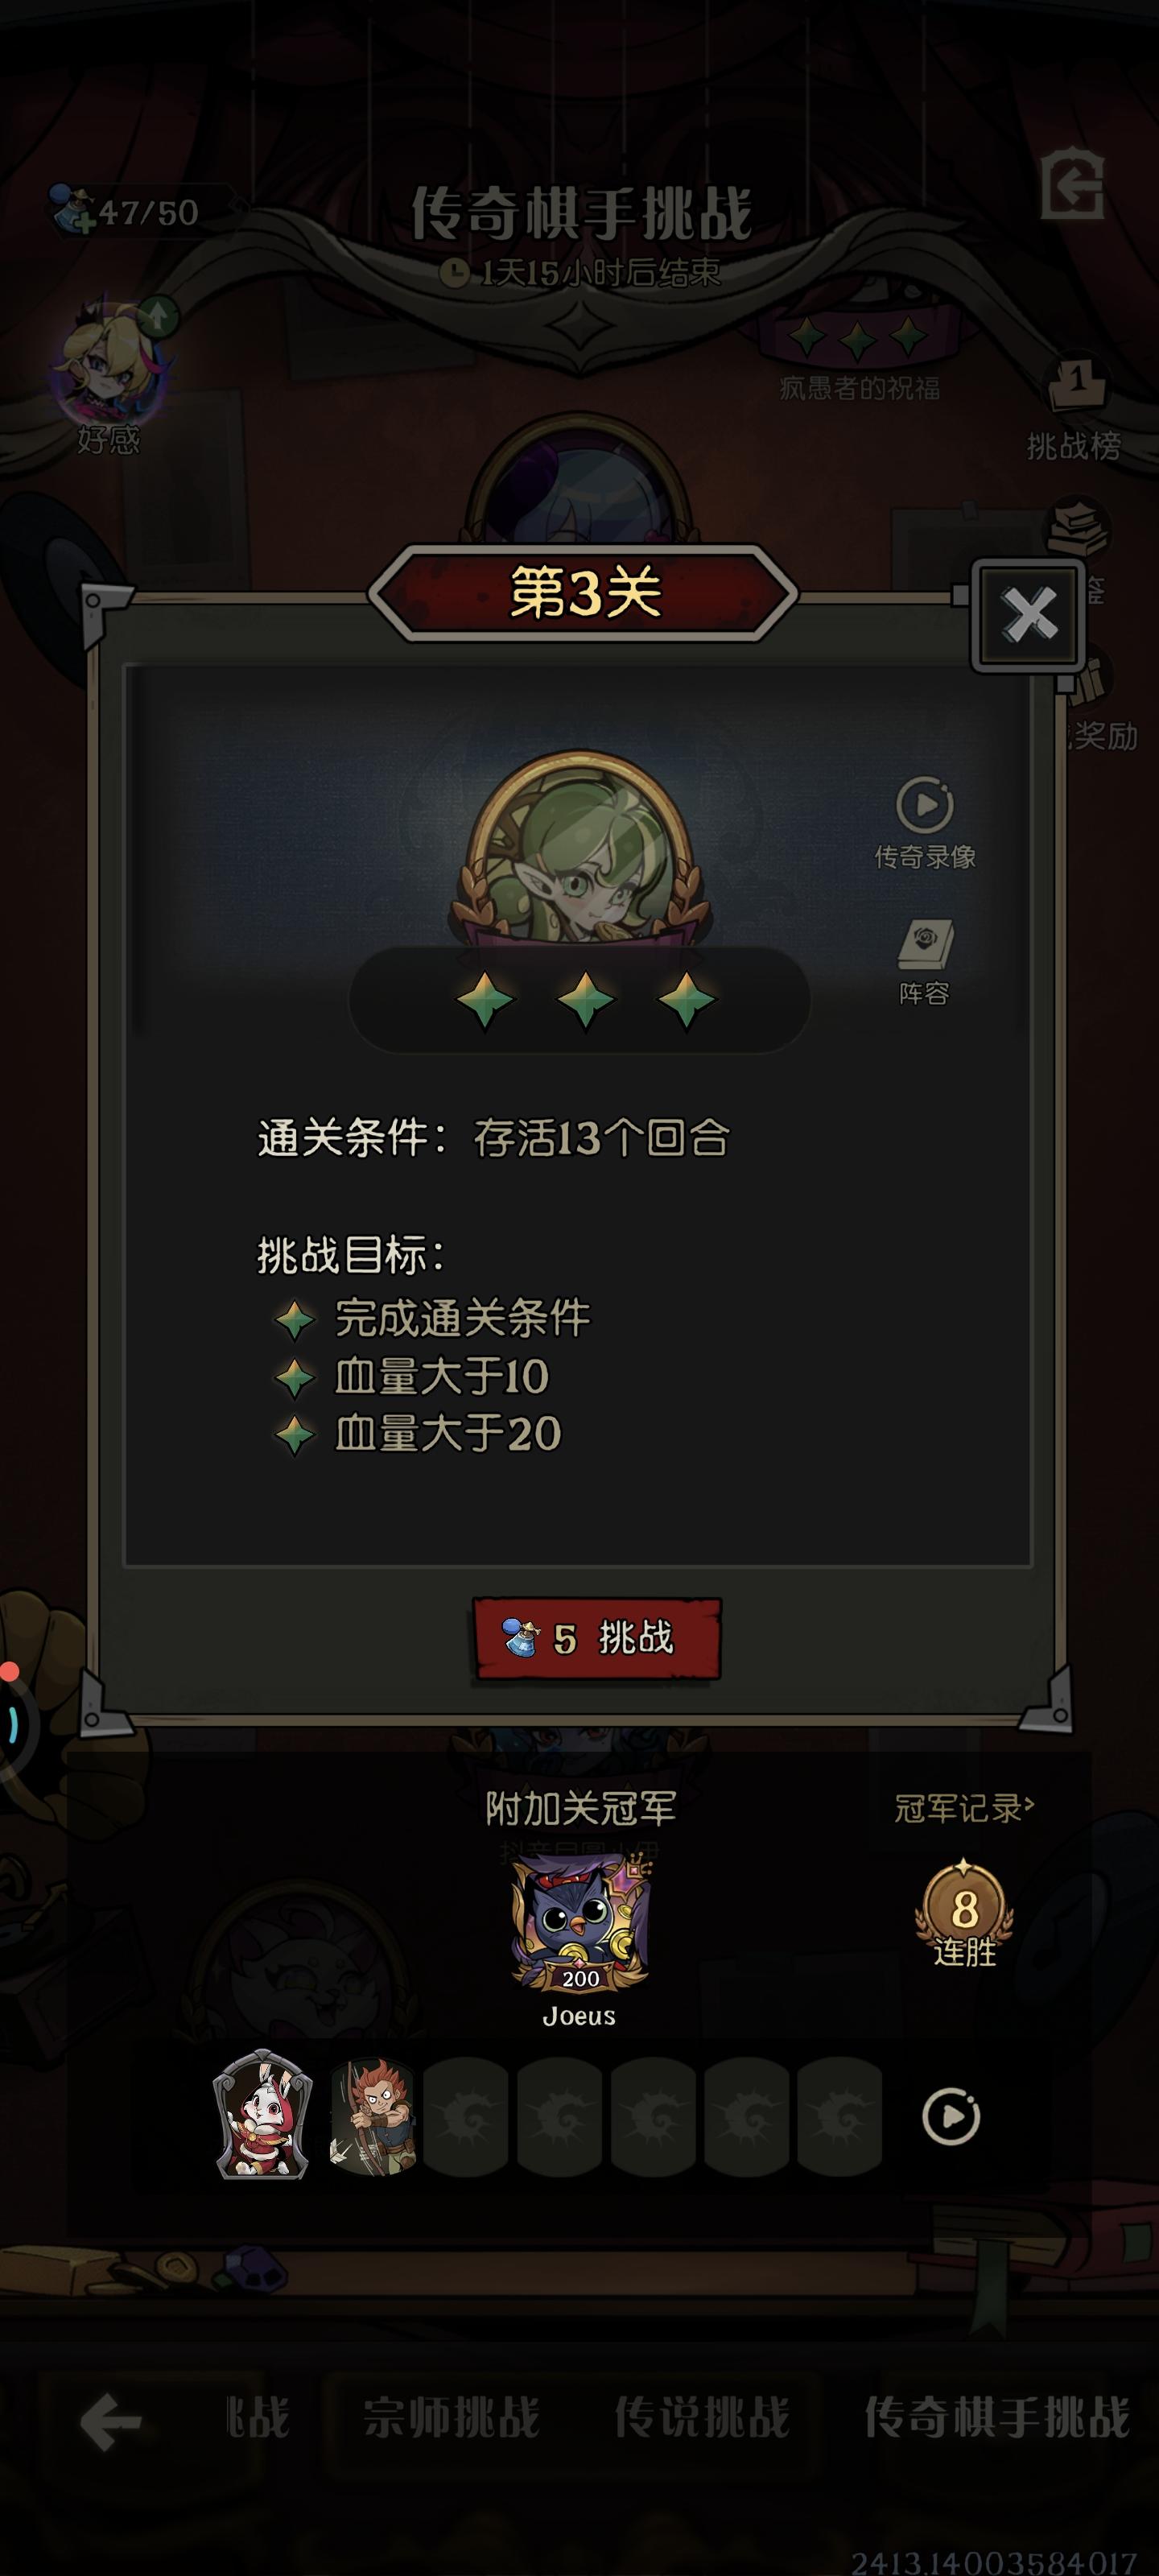Close the 第3关 dialog
This screenshot has height=2576, width=1159.
click(x=1029, y=614)
